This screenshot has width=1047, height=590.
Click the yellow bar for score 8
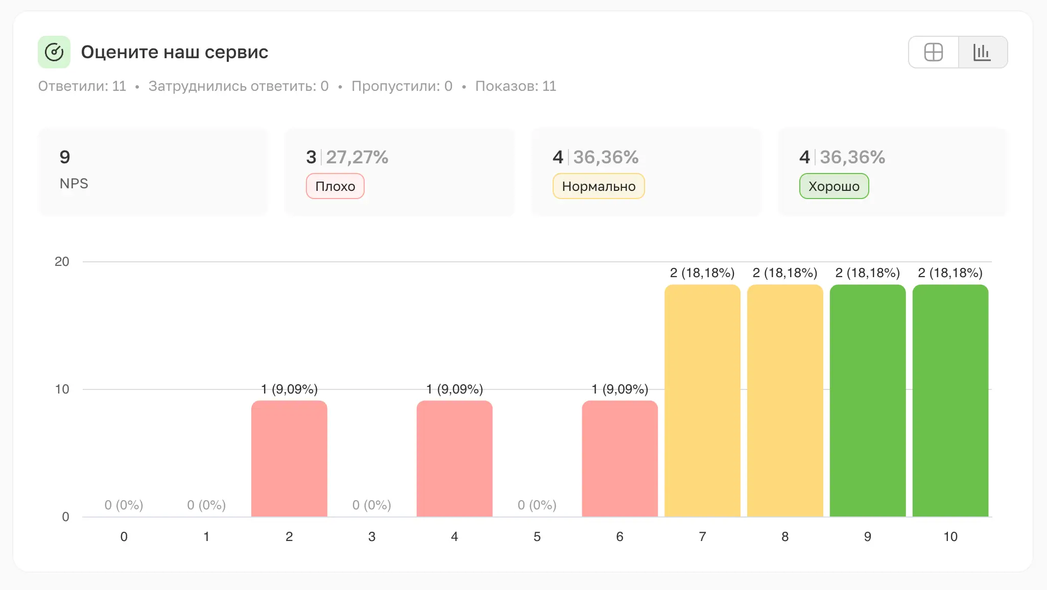[785, 401]
